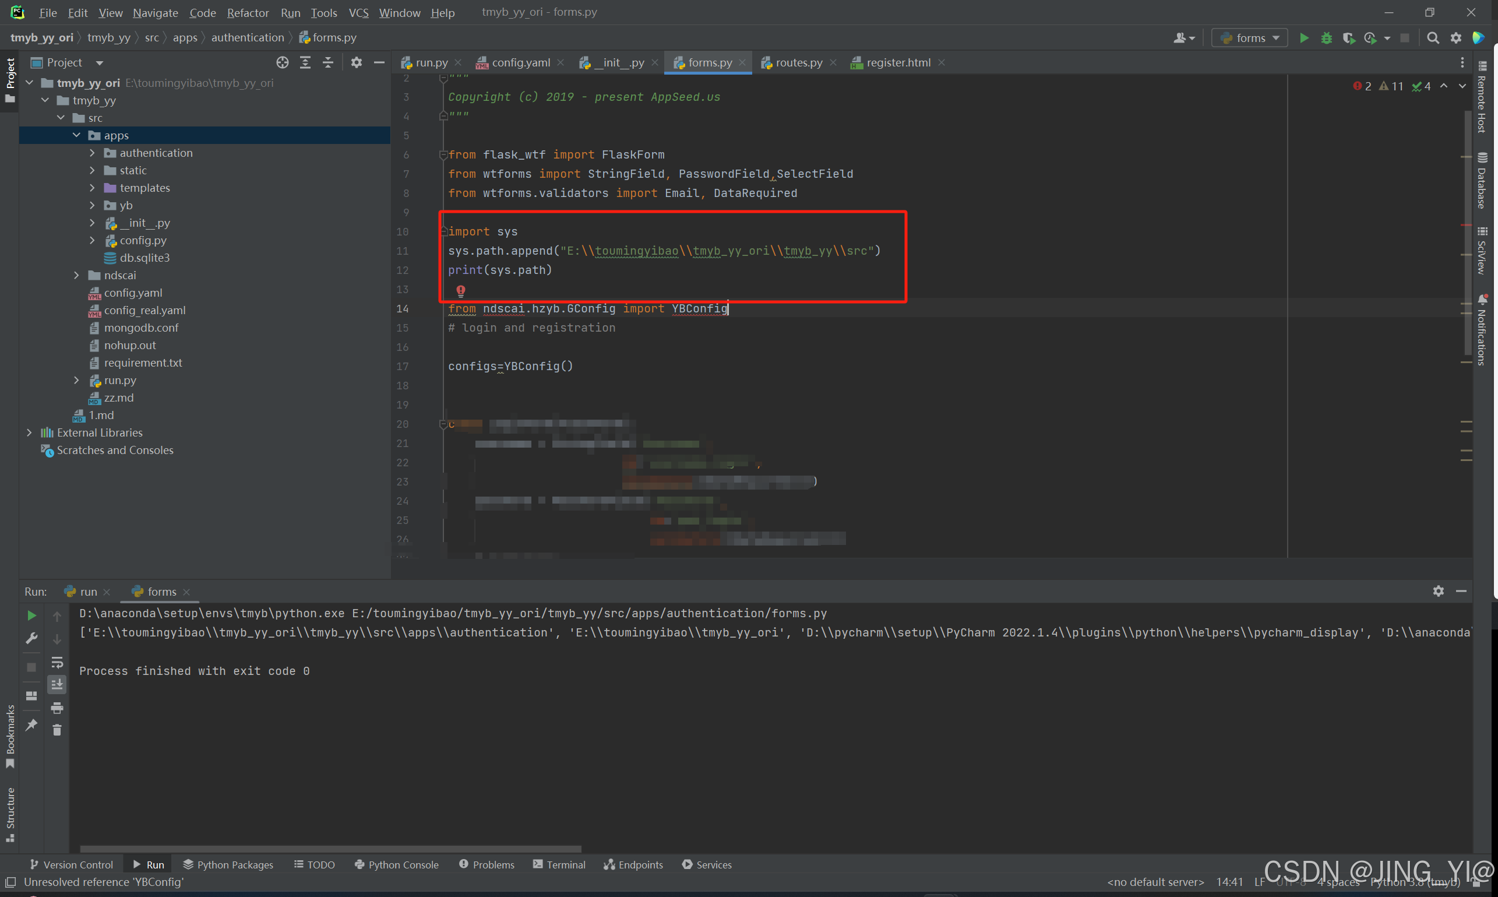1498x897 pixels.
Task: Open Python Console tool window
Action: coord(396,865)
